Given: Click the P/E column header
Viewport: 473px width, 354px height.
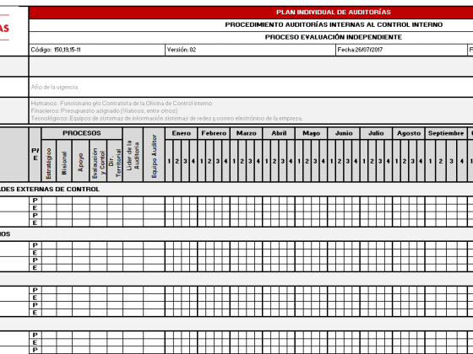Looking at the screenshot, I should point(35,155).
